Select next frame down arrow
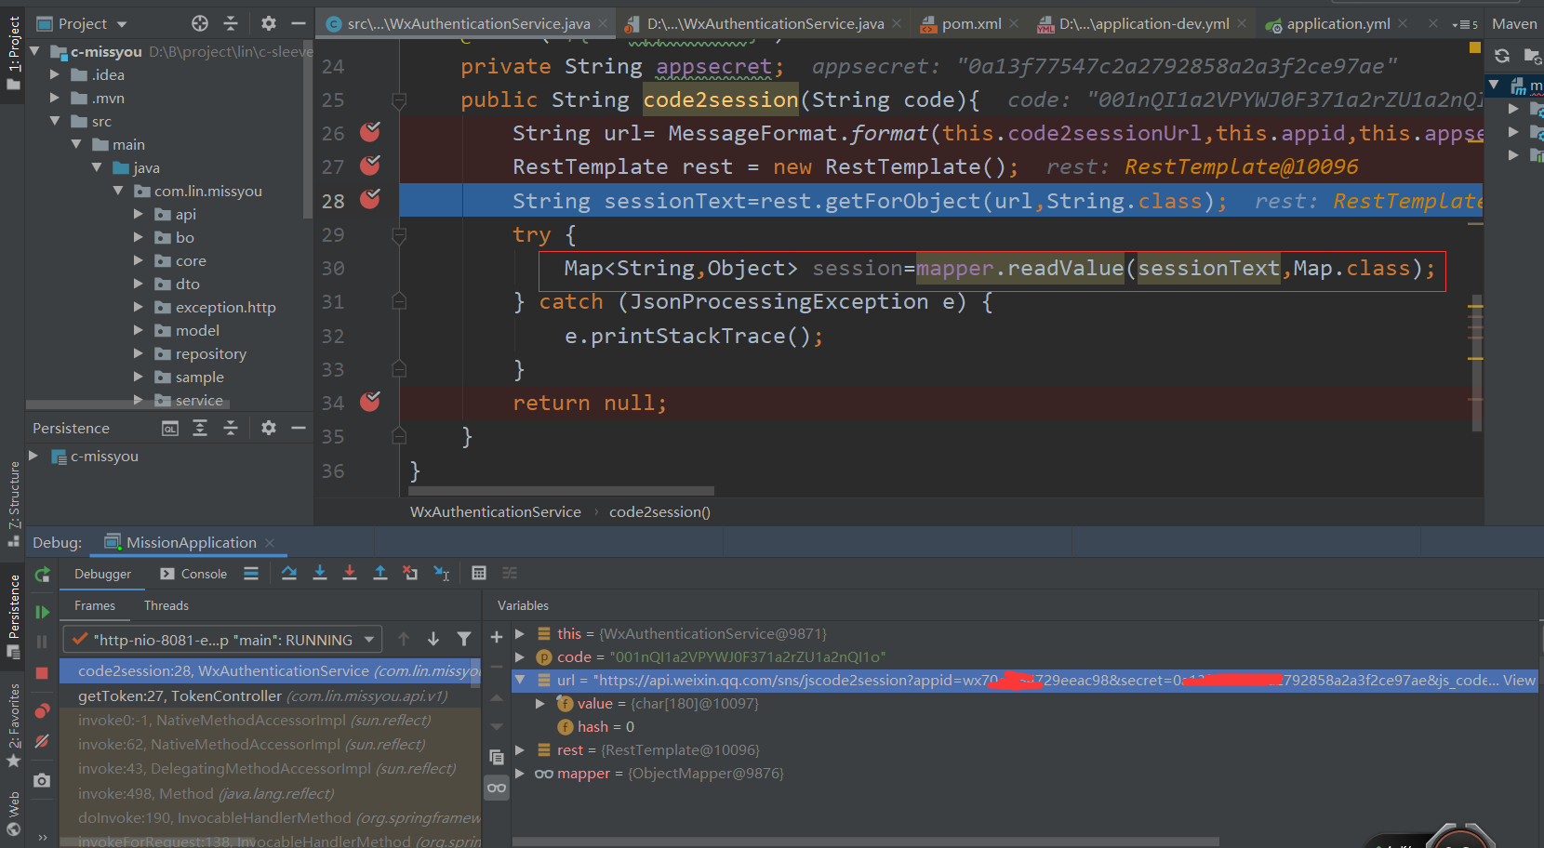Viewport: 1544px width, 848px height. [x=433, y=639]
